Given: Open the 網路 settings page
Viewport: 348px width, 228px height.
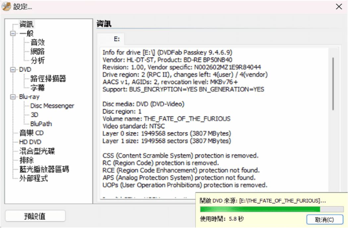Looking at the screenshot, I should click(38, 51).
